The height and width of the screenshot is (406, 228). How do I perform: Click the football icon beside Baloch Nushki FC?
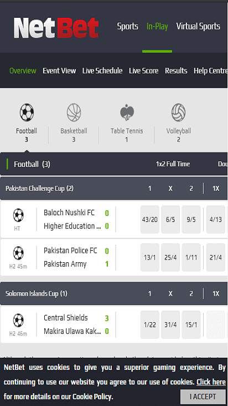18,215
